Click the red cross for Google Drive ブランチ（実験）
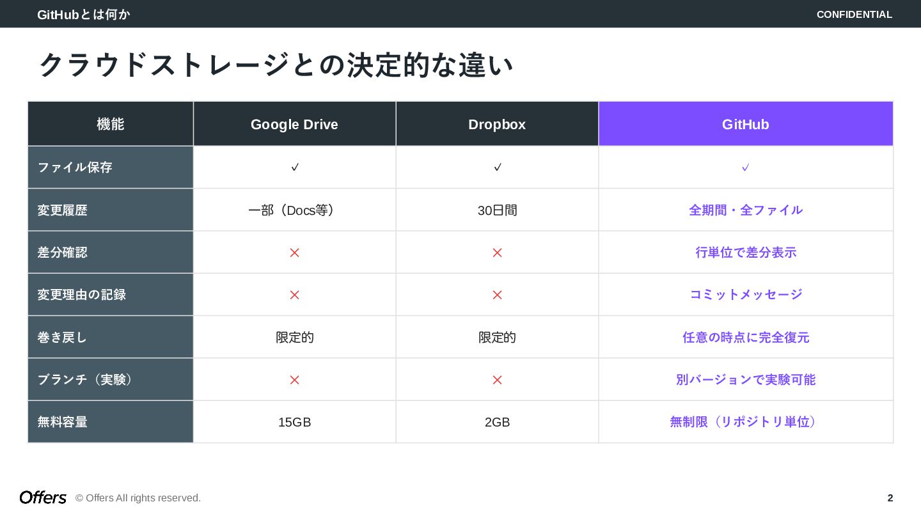Screen dimensions: 921x518 (295, 380)
